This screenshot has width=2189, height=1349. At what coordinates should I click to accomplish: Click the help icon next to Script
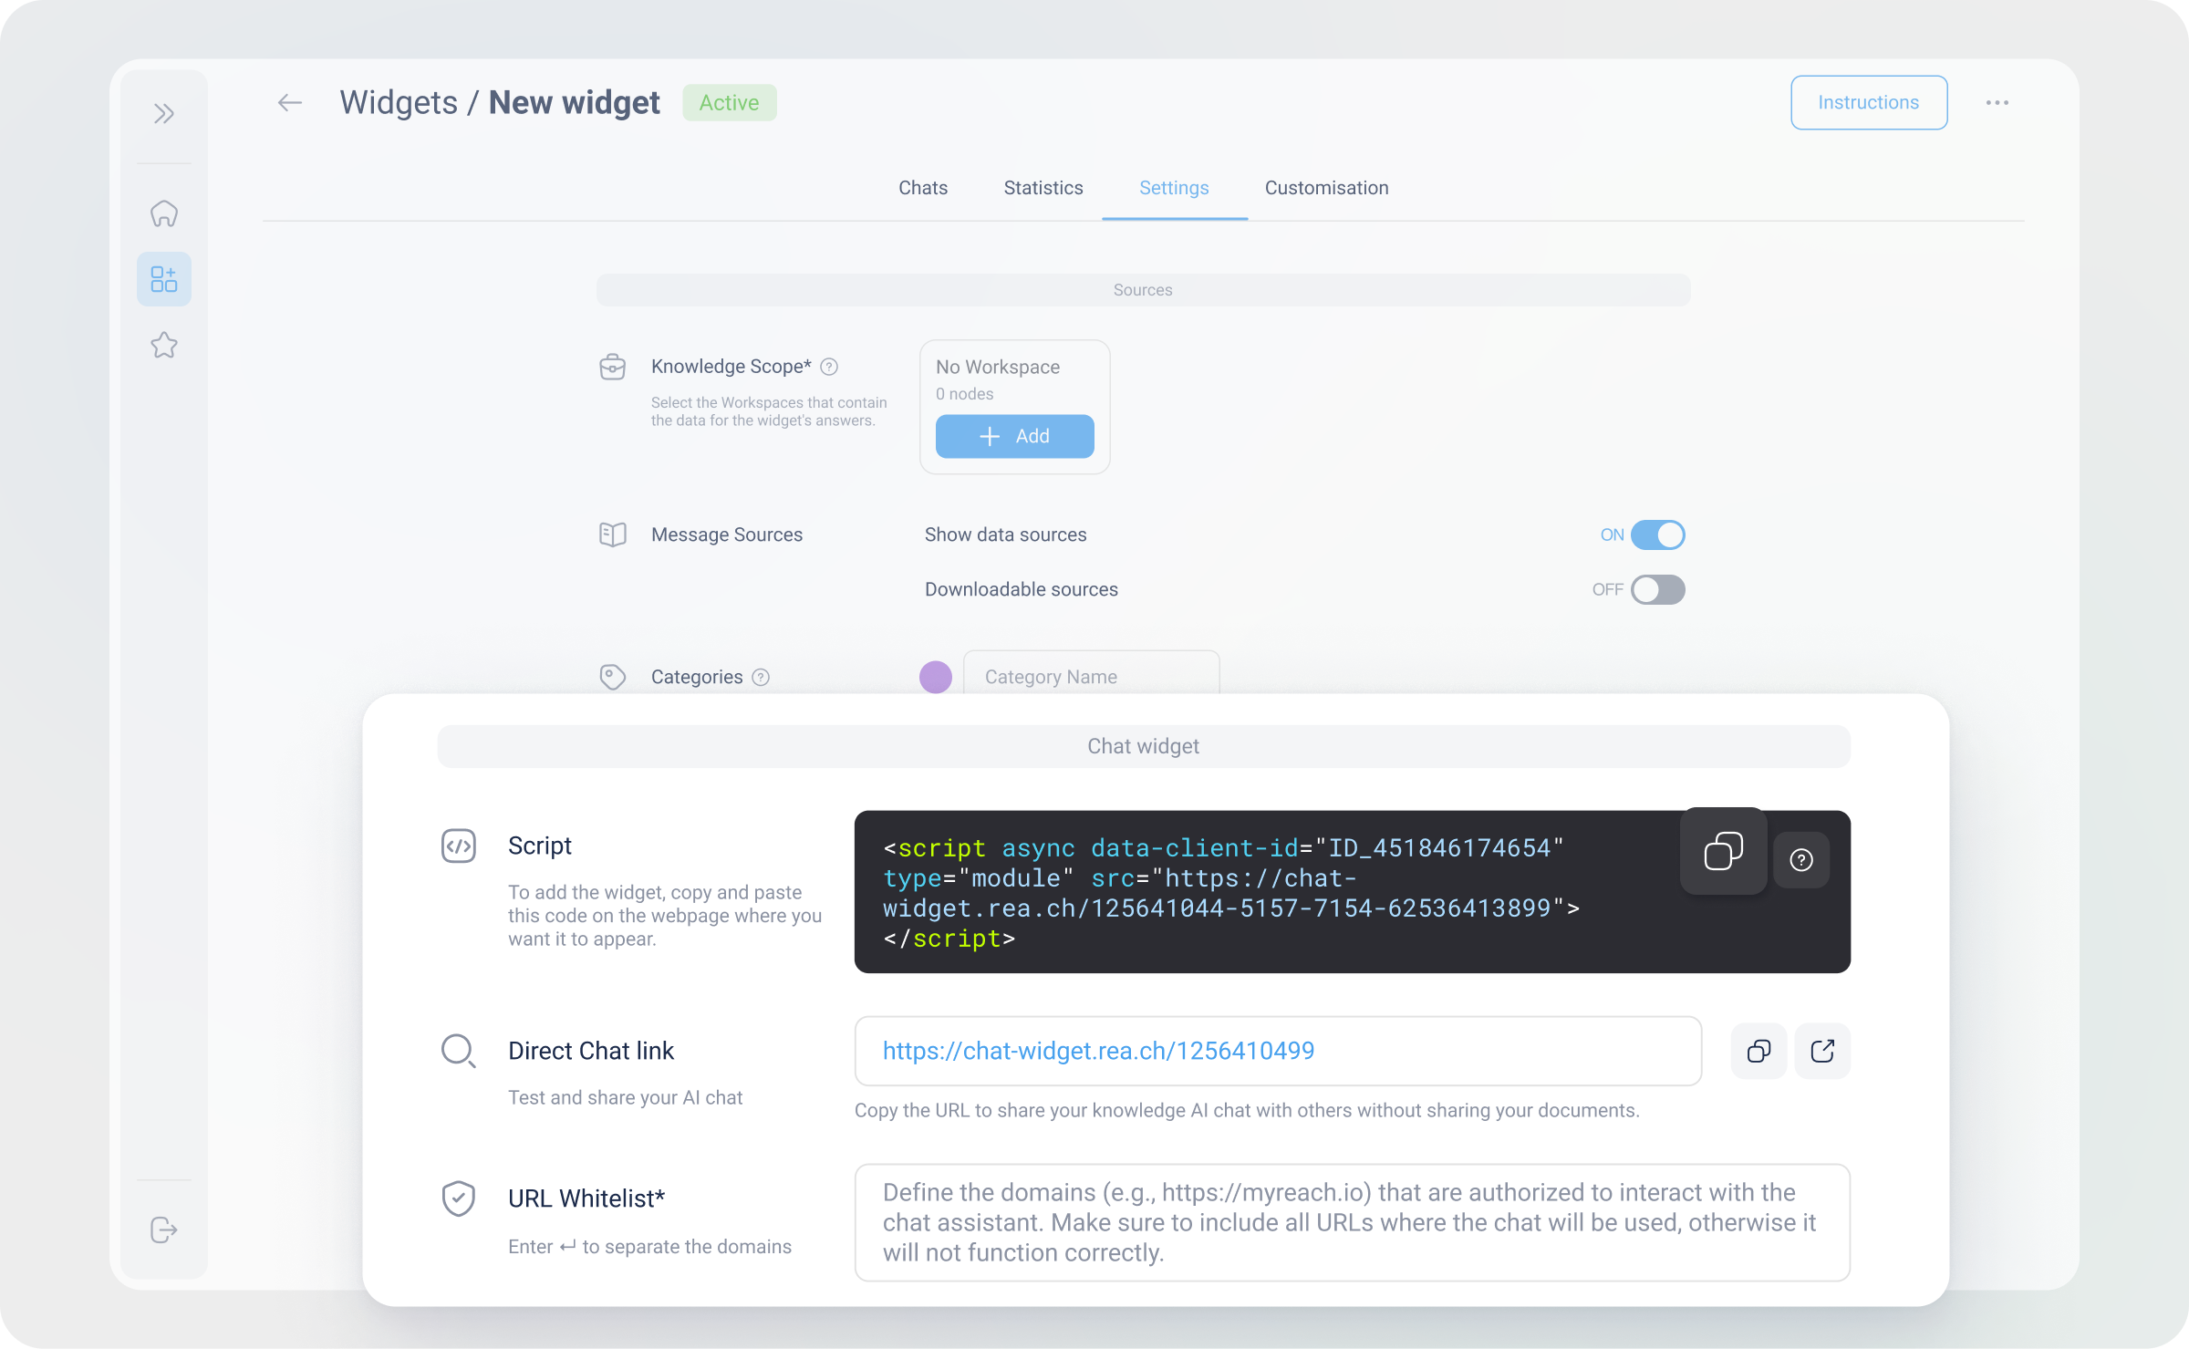pyautogui.click(x=1801, y=856)
